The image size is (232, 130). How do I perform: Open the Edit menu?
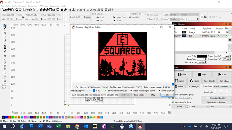pyautogui.click(x=8, y=6)
